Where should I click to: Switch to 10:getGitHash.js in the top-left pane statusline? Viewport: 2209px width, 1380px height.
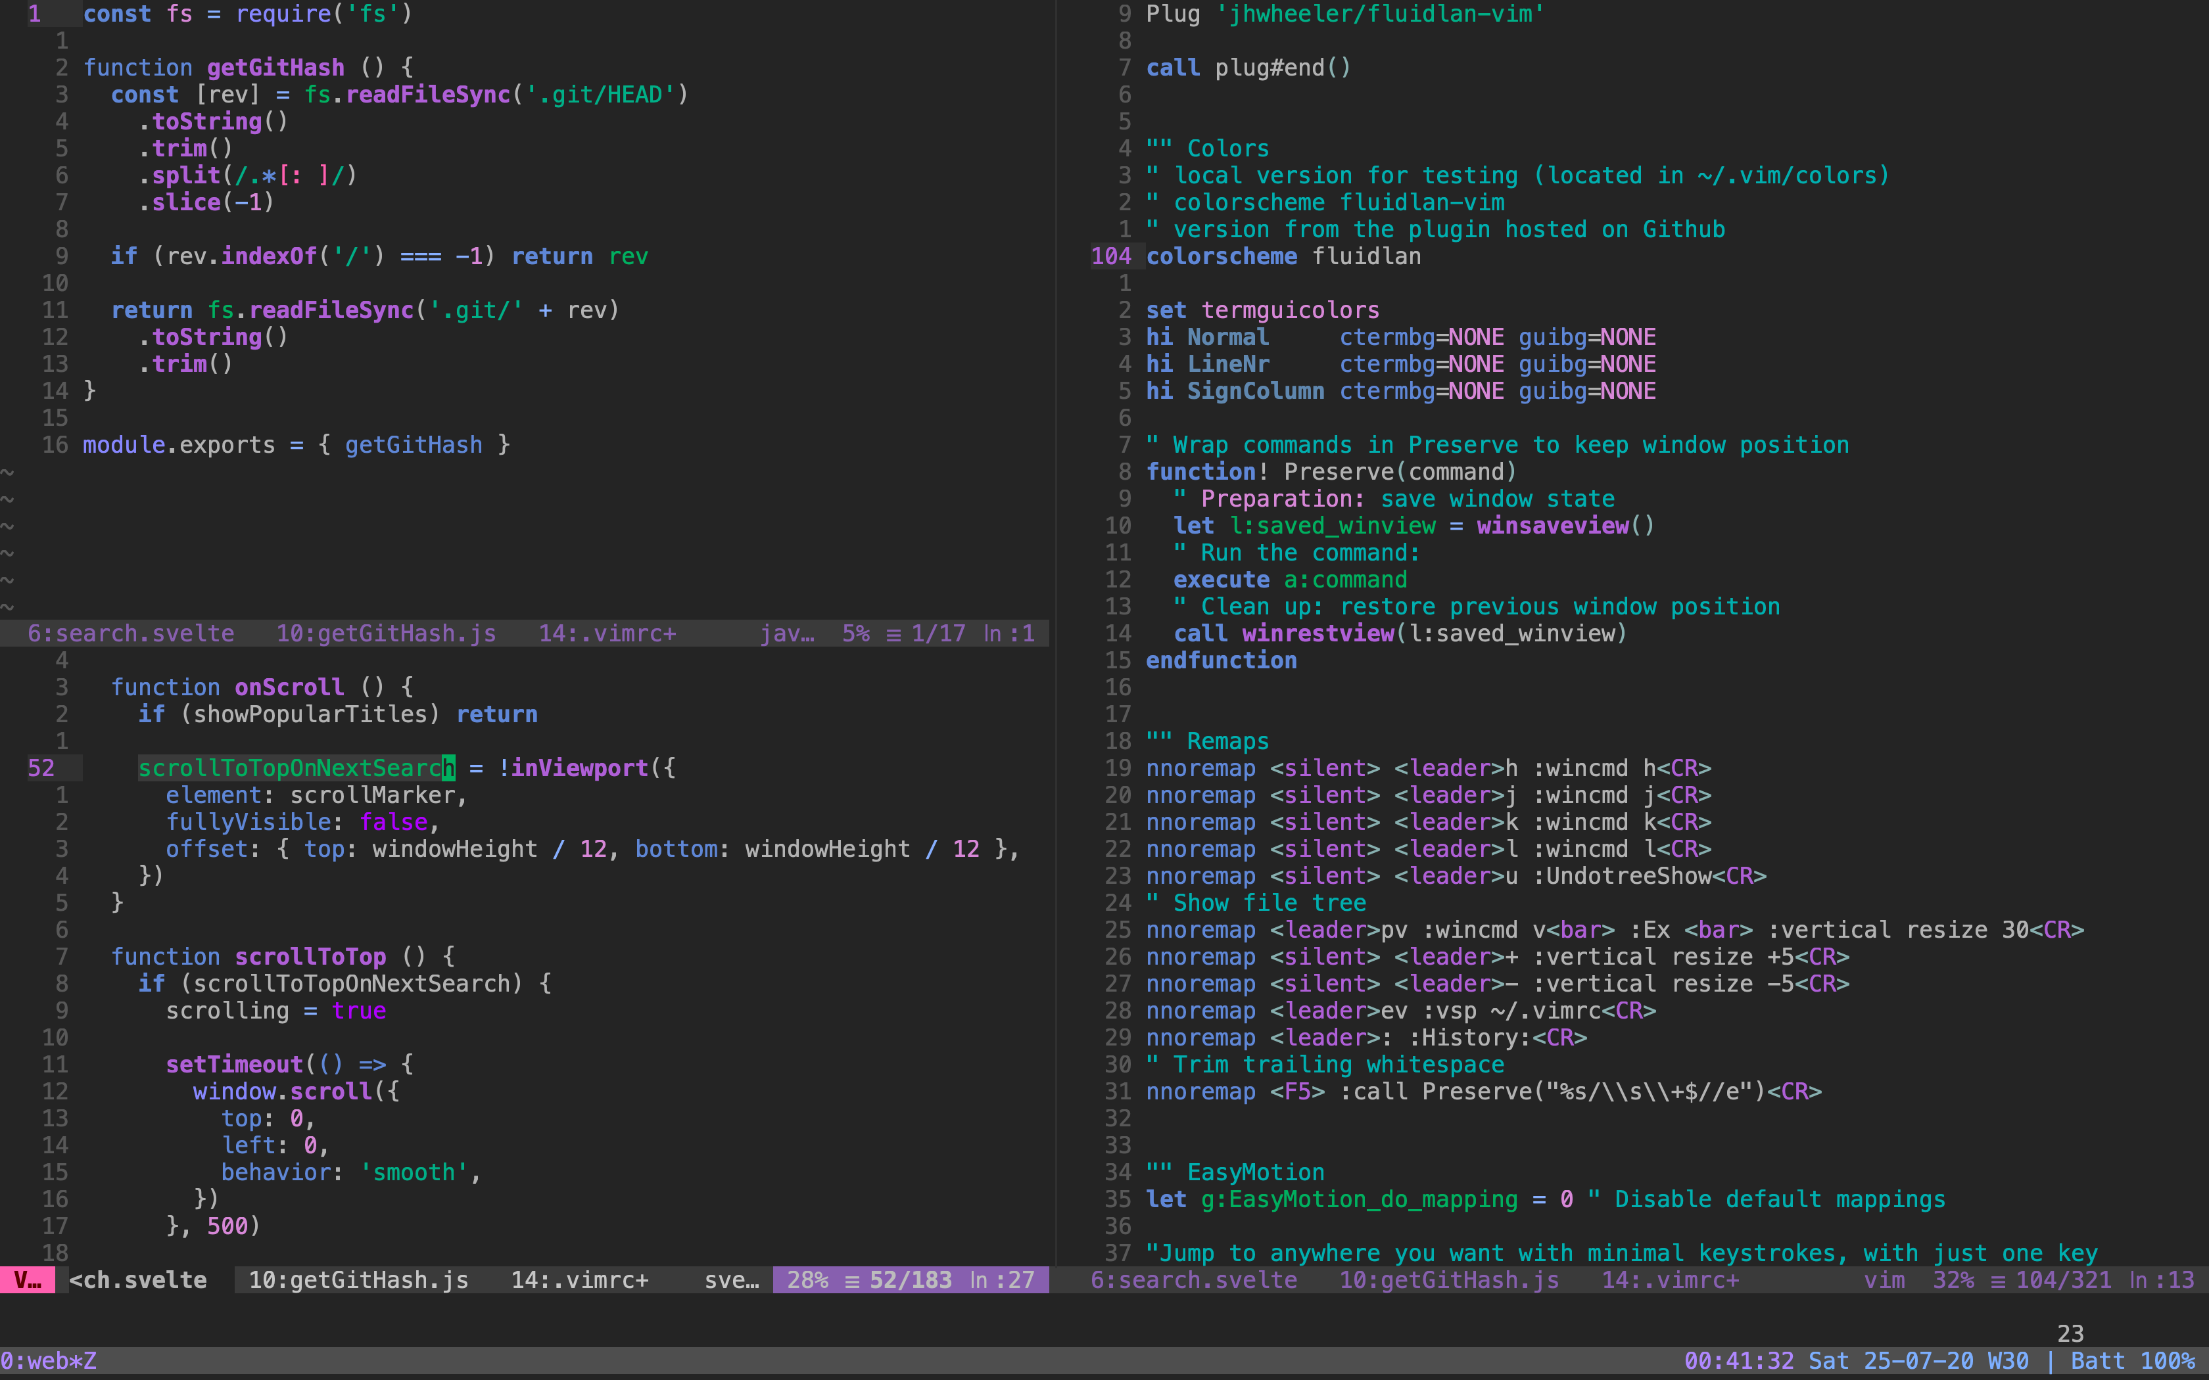(386, 633)
